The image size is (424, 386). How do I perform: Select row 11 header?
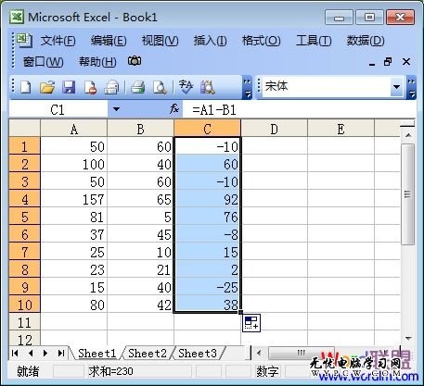[x=25, y=322]
